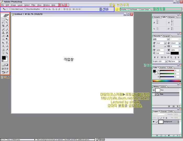Delete current state in History panel

click(x=178, y=106)
